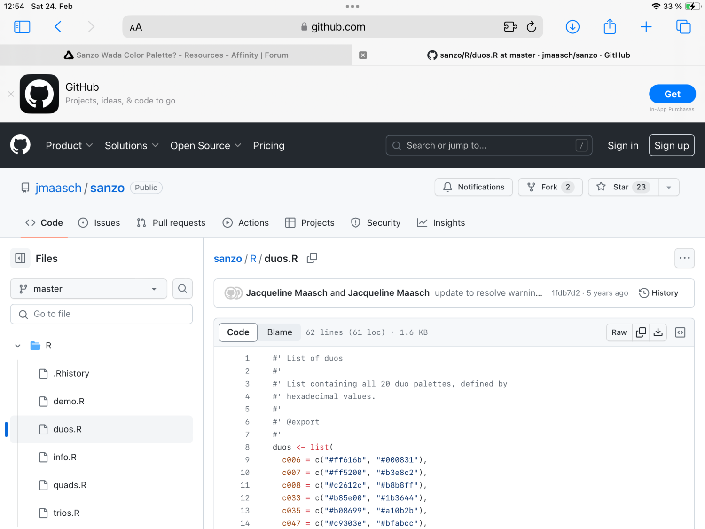Switch to Blame view
Viewport: 705px width, 529px height.
(279, 332)
